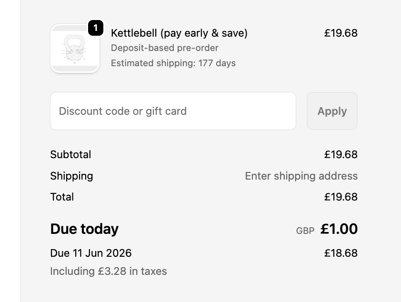Image resolution: width=401 pixels, height=302 pixels.
Task: Click the Estimated shipping: 177 days line
Action: tap(173, 63)
